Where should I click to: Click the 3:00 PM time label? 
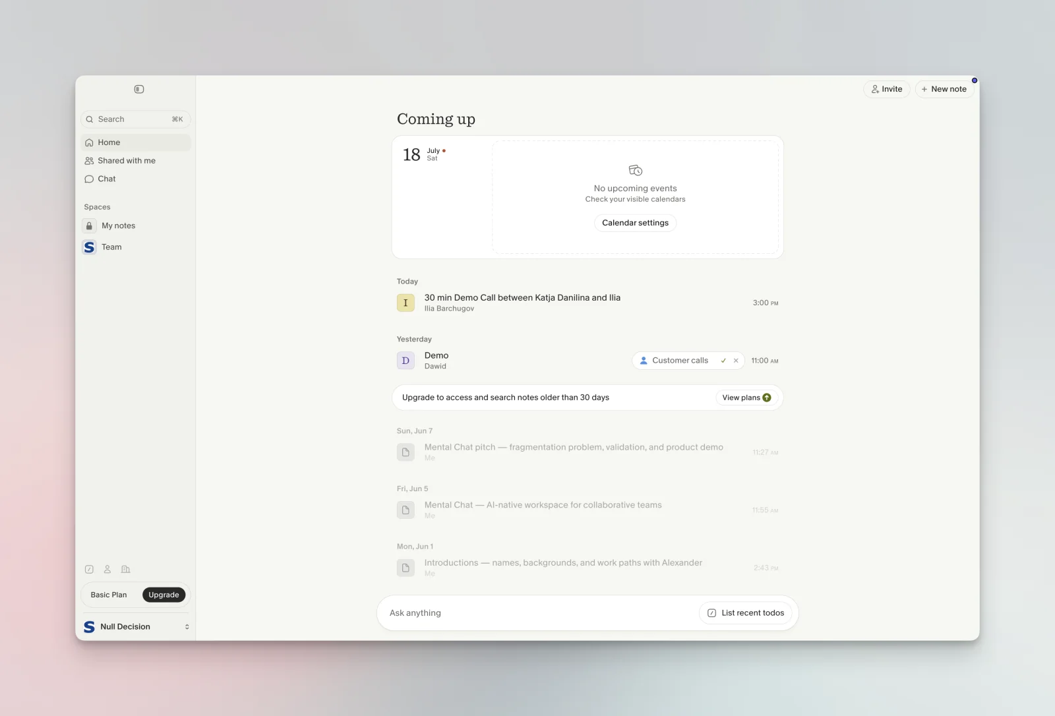pyautogui.click(x=766, y=303)
